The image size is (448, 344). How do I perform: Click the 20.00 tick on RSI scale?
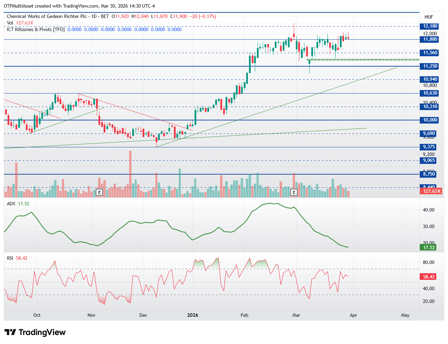tap(429, 301)
